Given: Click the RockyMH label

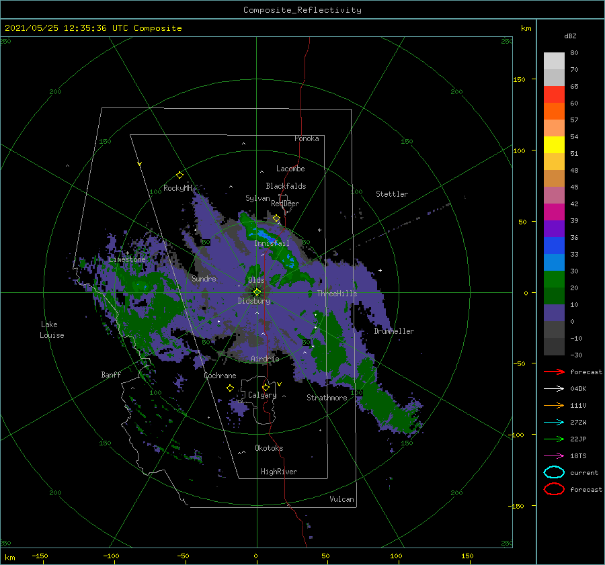Looking at the screenshot, I should point(177,188).
